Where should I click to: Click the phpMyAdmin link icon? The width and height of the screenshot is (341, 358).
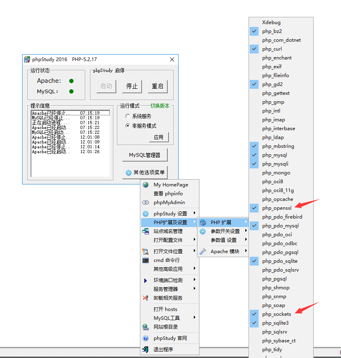coord(146,203)
